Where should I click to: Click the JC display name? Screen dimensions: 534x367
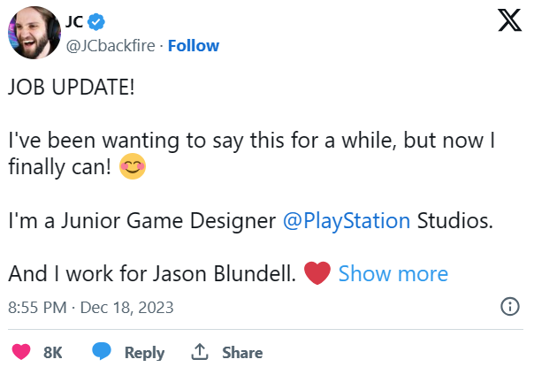coord(78,22)
